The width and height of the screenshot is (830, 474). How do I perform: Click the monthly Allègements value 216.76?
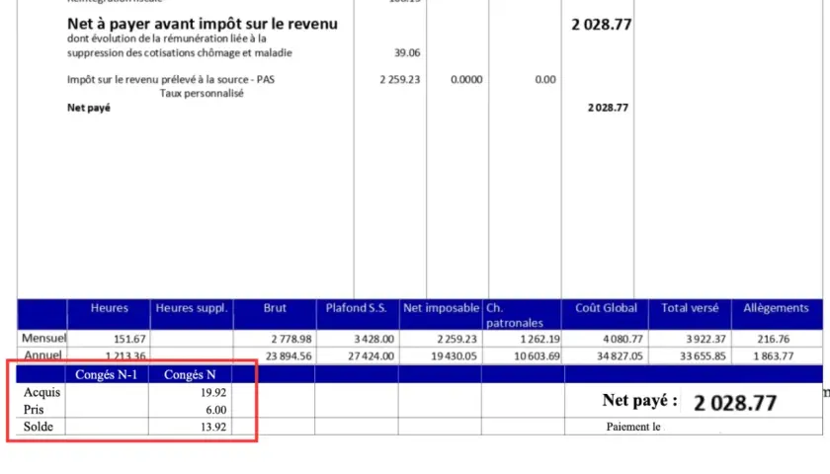tap(774, 339)
